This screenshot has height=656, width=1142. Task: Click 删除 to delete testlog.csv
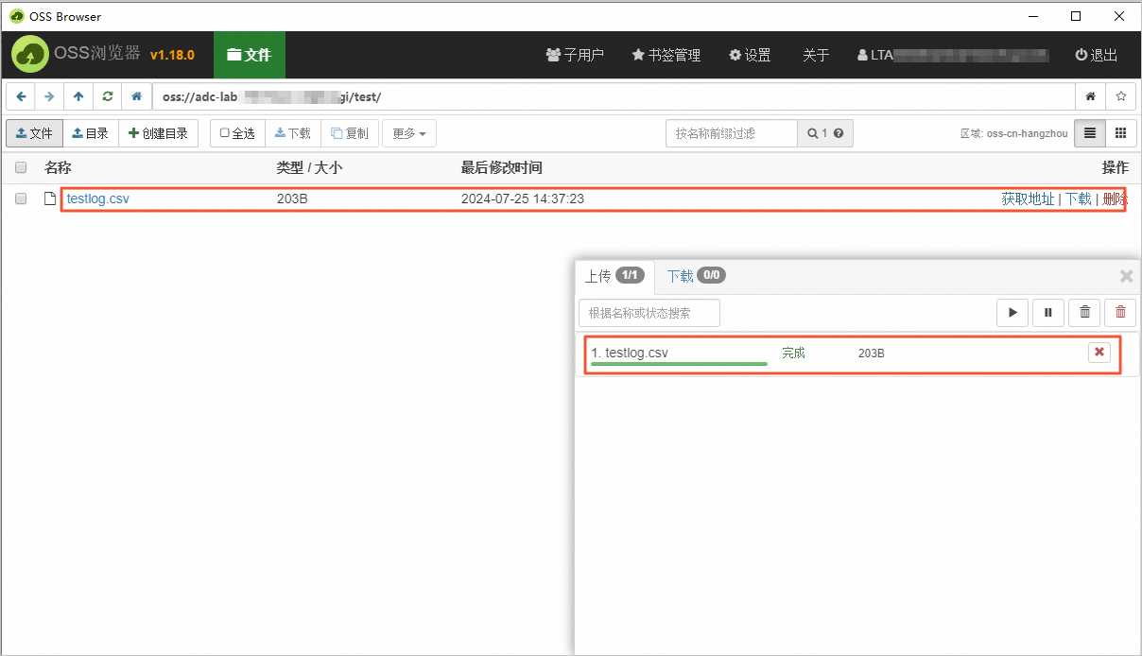coord(1116,199)
